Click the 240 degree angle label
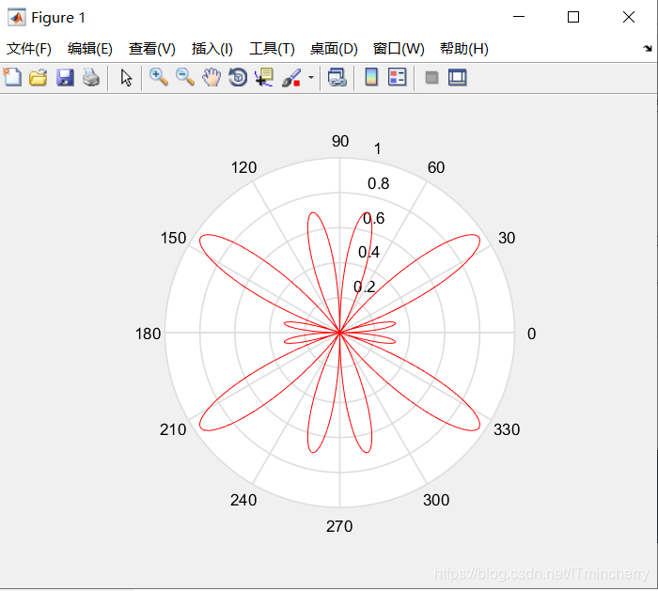Image resolution: width=658 pixels, height=591 pixels. pyautogui.click(x=243, y=501)
